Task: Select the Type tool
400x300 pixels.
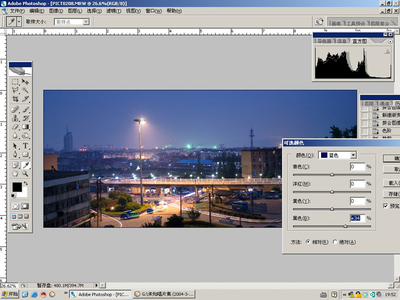Action: pos(25,146)
